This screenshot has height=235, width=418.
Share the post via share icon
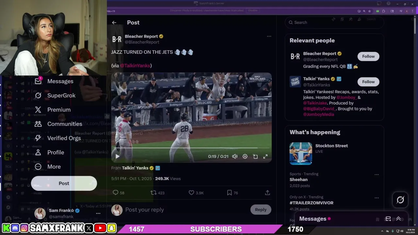tap(267, 193)
